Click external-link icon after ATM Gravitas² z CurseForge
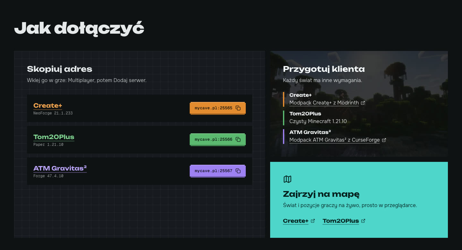Screen dimensions: 462x250 [384, 140]
